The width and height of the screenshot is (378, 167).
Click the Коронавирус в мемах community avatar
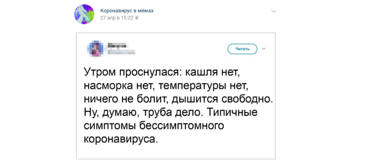pos(84,14)
